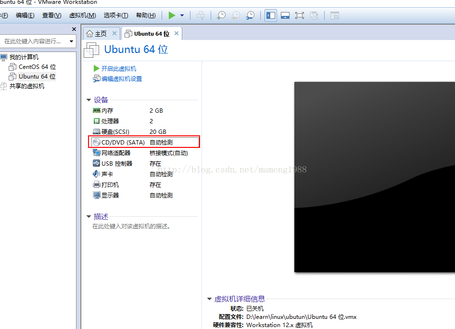455x329 pixels.
Task: Select 我的计算机 in library tree
Action: point(24,57)
